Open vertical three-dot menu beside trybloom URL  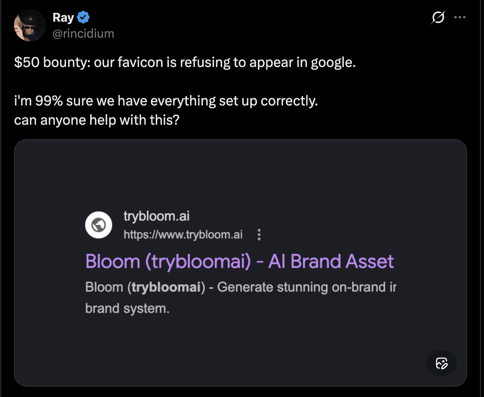259,235
